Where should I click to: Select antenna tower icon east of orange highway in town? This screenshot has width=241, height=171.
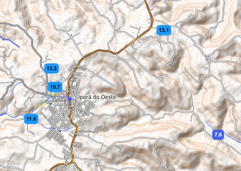pos(80,111)
